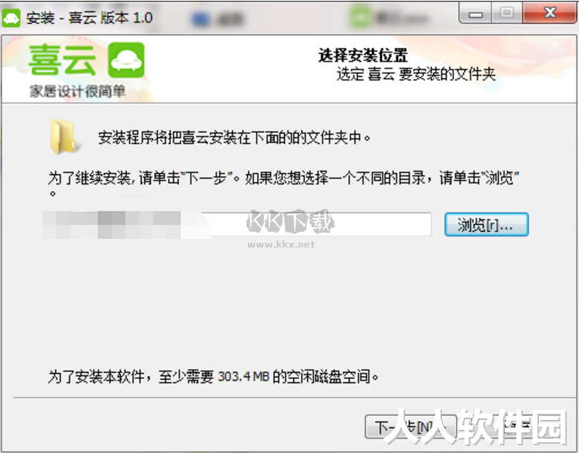
Task: Click the www.kkx.net watermark link
Action: point(281,244)
